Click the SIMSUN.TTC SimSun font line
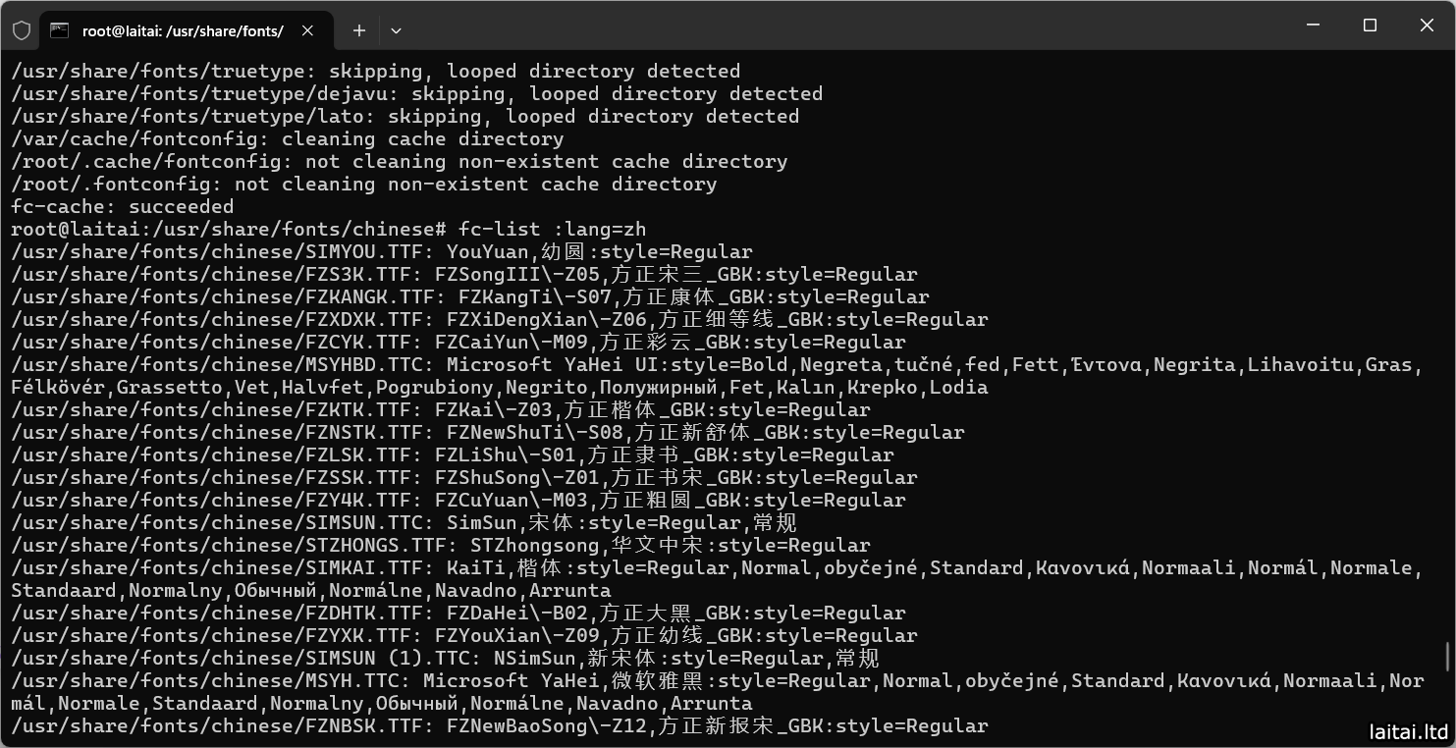 pyautogui.click(x=403, y=522)
